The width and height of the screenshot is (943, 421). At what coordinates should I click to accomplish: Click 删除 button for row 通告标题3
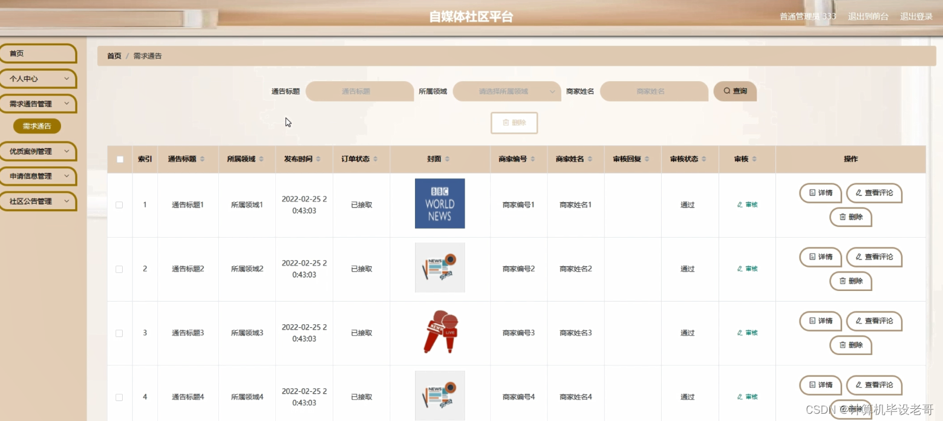tap(850, 345)
